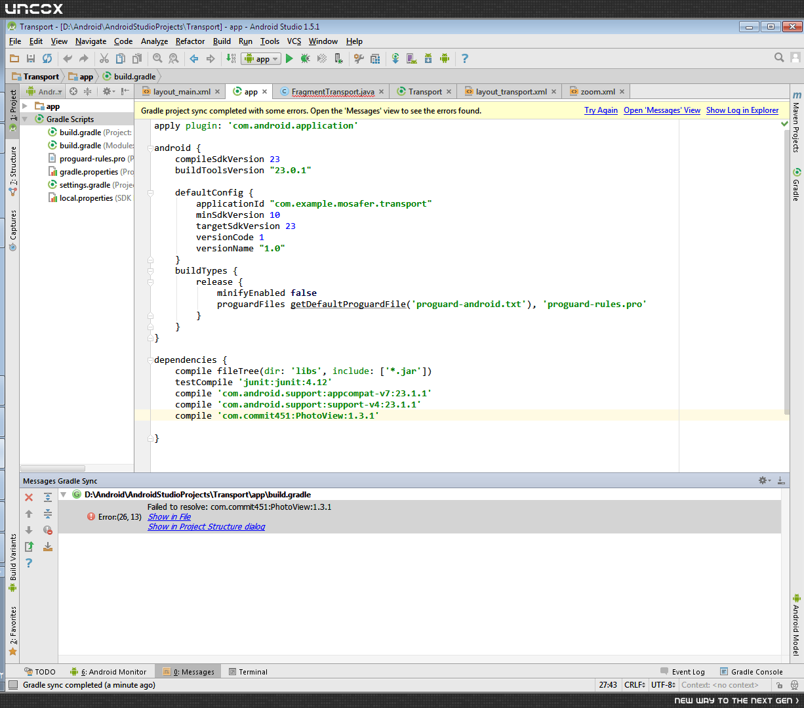804x708 pixels.
Task: Toggle tool window quick access button
Action: pyautogui.click(x=13, y=685)
